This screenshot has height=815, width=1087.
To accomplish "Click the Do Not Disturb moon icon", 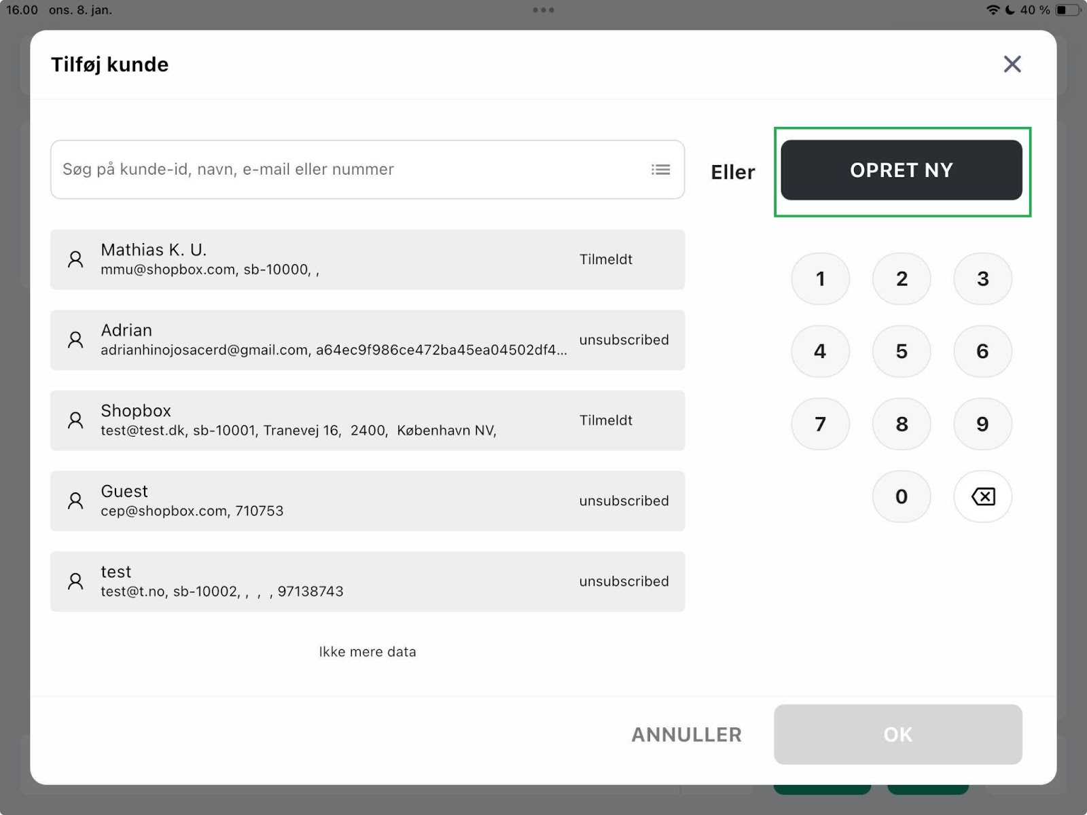I will (1010, 10).
